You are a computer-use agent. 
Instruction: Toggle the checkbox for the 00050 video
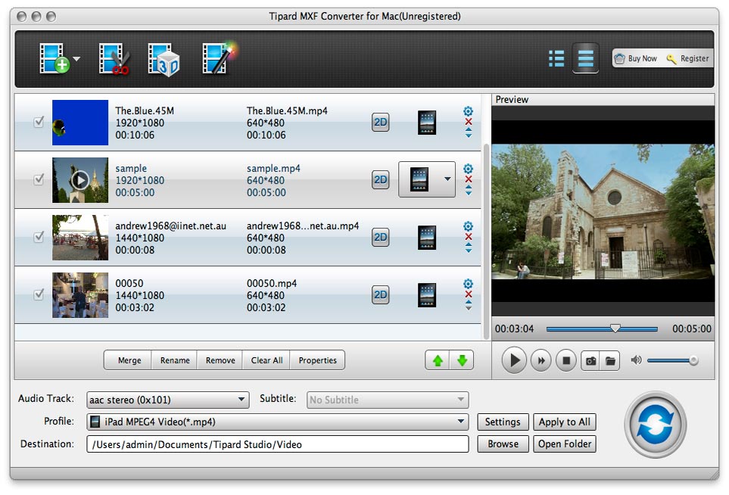pyautogui.click(x=39, y=294)
